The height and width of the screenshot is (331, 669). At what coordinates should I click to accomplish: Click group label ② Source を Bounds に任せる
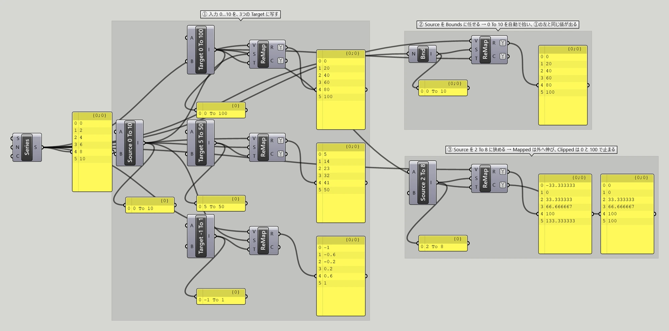[498, 24]
